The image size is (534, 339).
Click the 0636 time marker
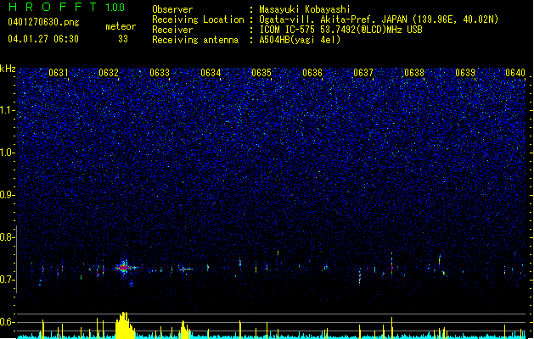click(312, 73)
